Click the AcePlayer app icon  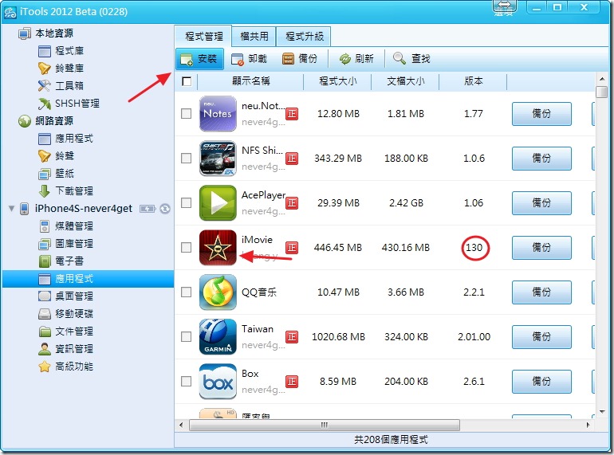(x=218, y=202)
